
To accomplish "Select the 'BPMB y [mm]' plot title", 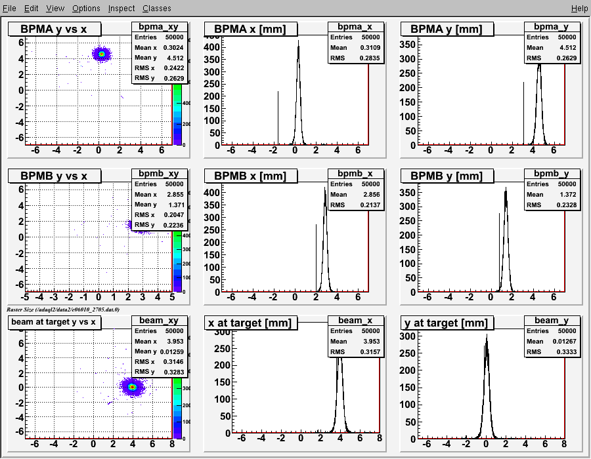I will click(447, 176).
